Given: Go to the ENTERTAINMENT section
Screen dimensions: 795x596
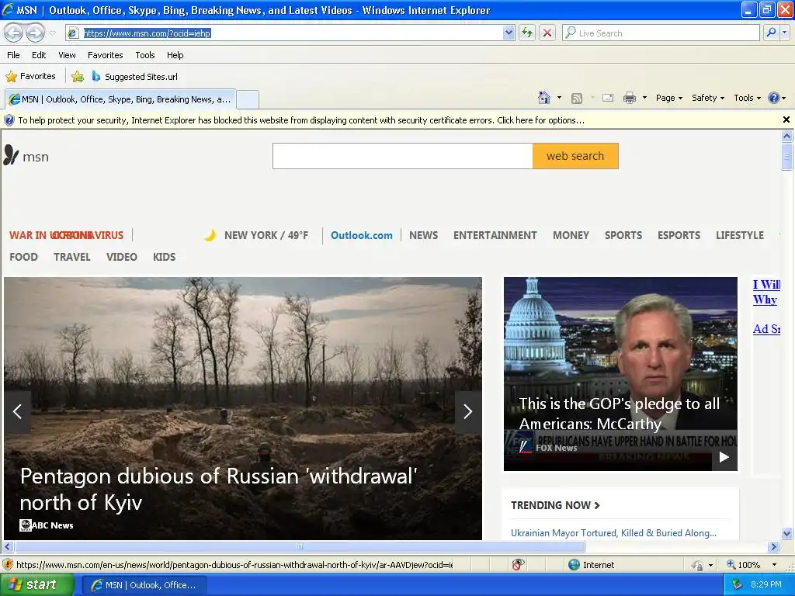Looking at the screenshot, I should tap(495, 235).
